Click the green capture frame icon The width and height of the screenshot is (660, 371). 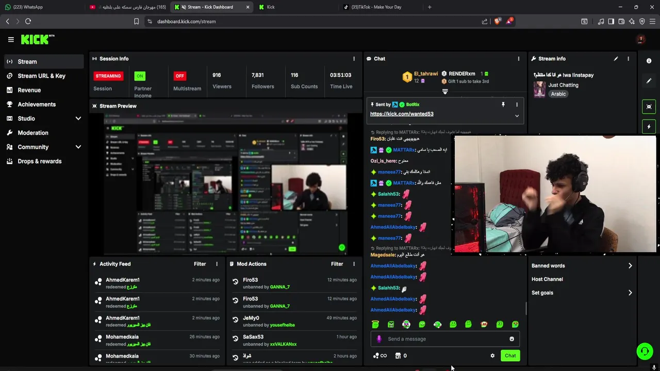649,107
